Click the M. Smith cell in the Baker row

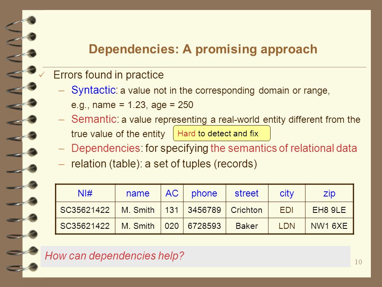[x=138, y=226]
